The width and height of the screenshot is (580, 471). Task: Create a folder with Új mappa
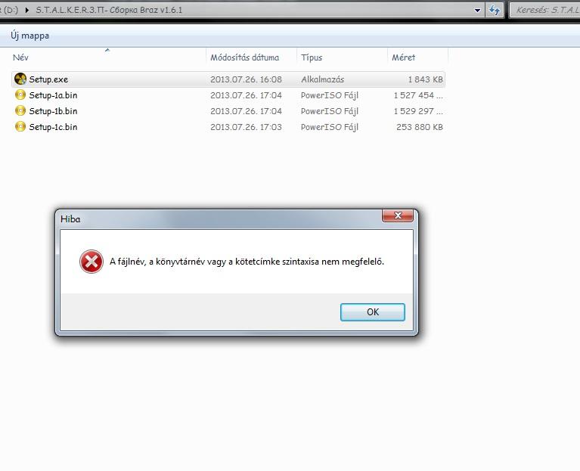(x=30, y=36)
